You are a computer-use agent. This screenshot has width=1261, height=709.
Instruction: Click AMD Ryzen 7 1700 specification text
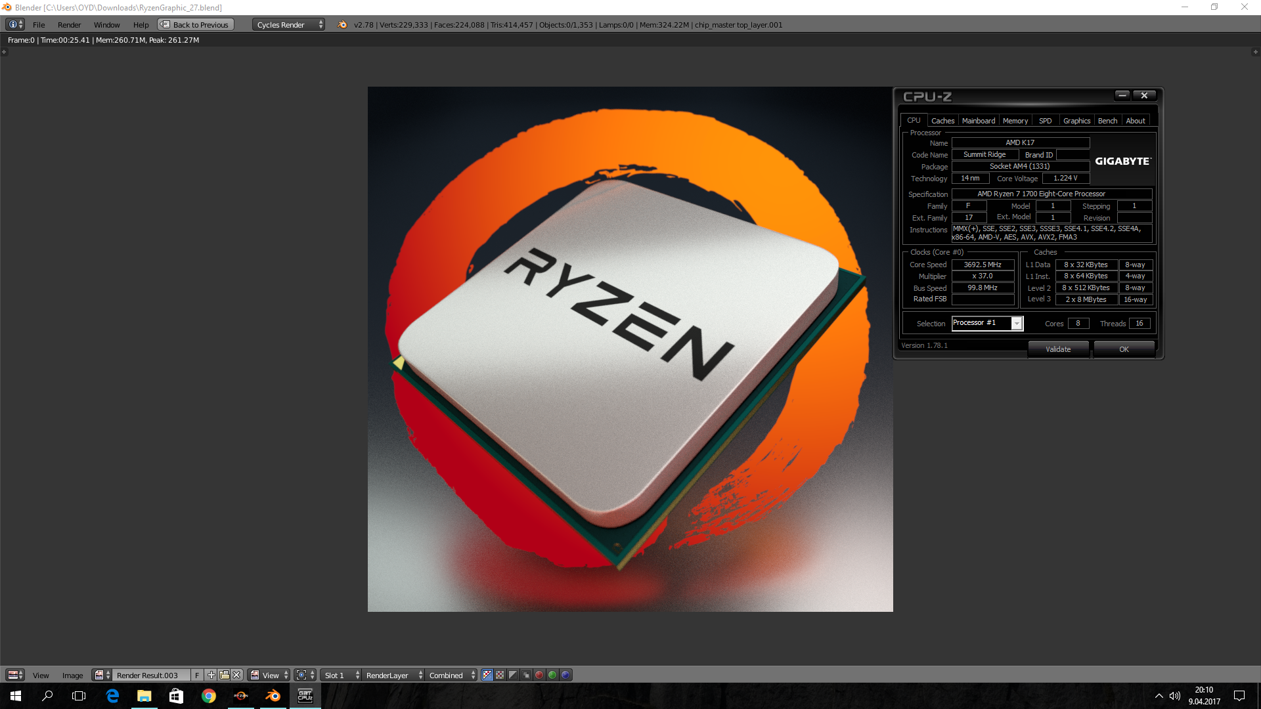[1051, 194]
